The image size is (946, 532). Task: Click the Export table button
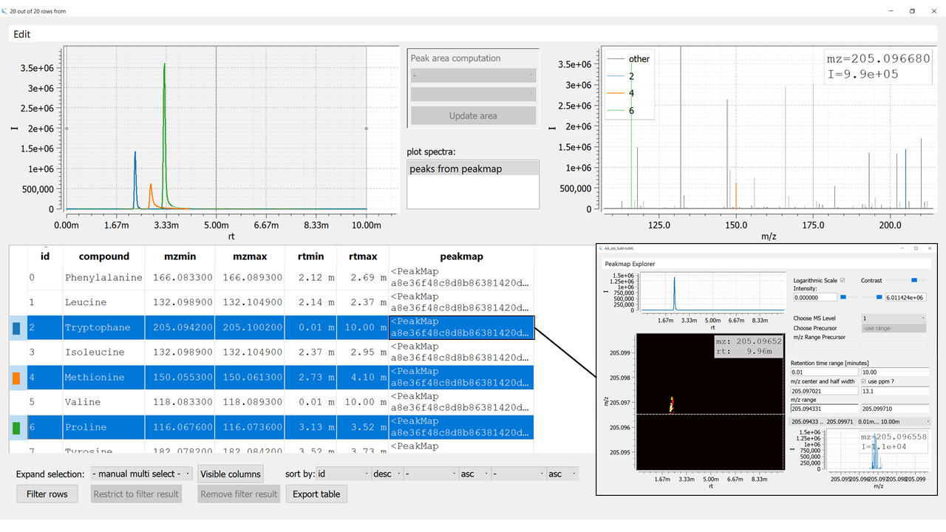(x=316, y=494)
